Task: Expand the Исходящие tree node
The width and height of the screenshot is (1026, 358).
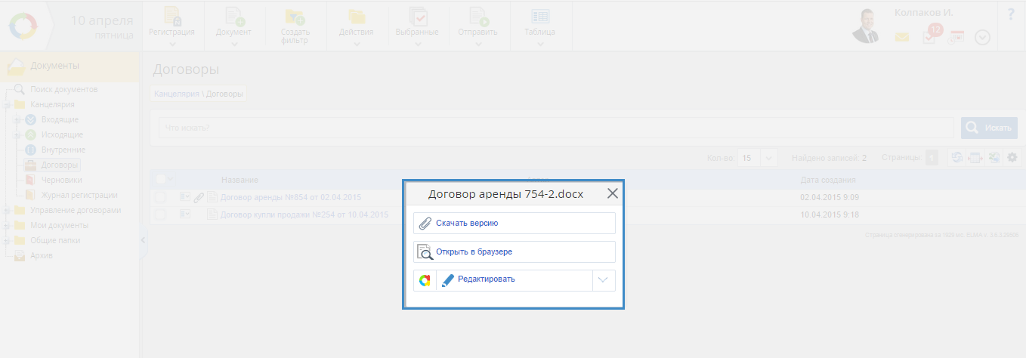Action: (17, 135)
